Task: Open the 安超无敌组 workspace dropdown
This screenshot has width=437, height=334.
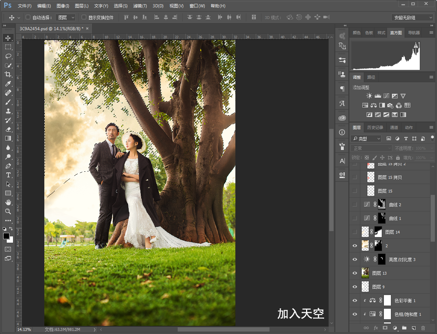Action: click(x=412, y=18)
